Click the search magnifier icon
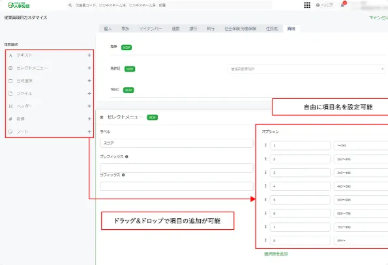Screen dimensions: 388x265 pos(70,5)
